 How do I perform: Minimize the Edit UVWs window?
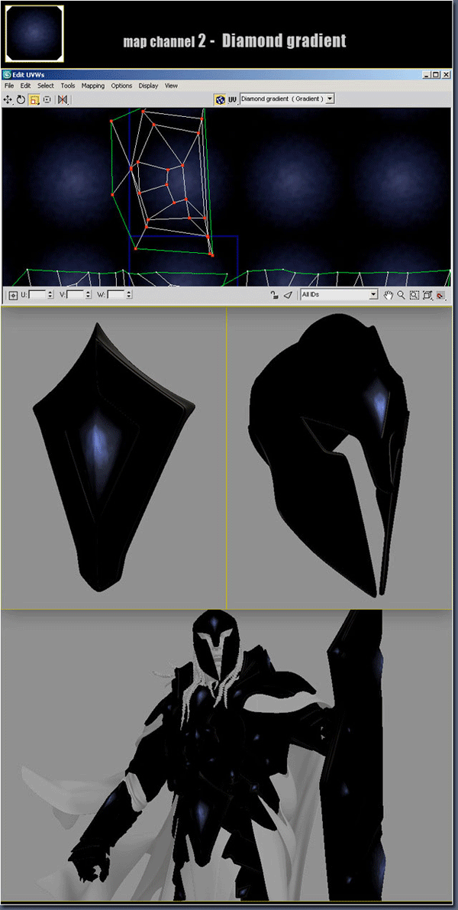pos(427,75)
